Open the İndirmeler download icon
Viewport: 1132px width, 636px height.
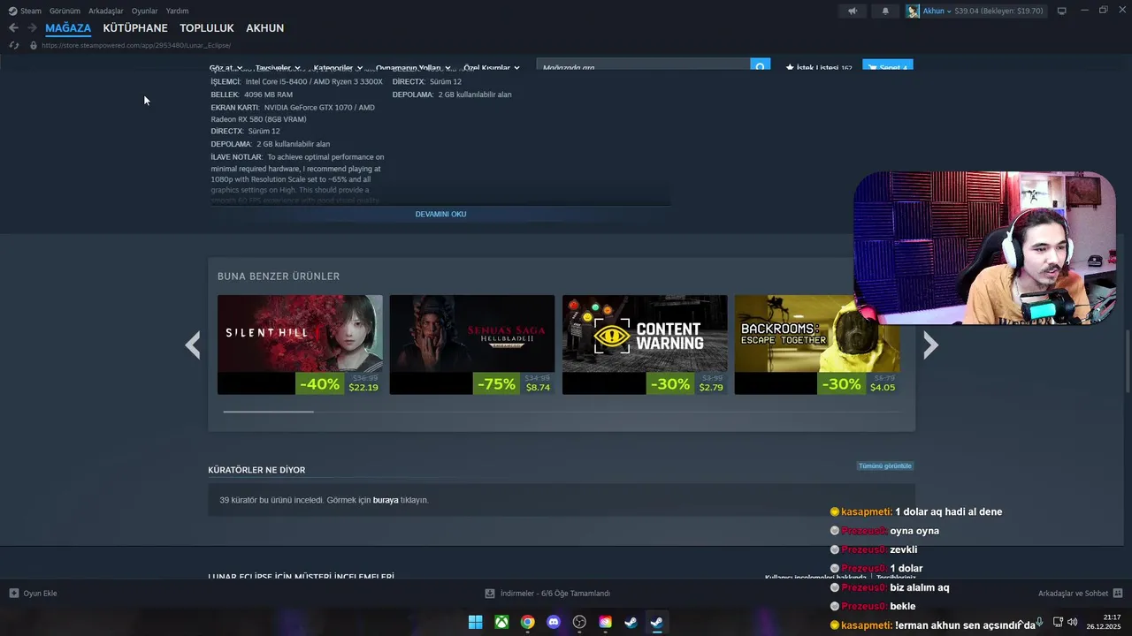(x=490, y=594)
